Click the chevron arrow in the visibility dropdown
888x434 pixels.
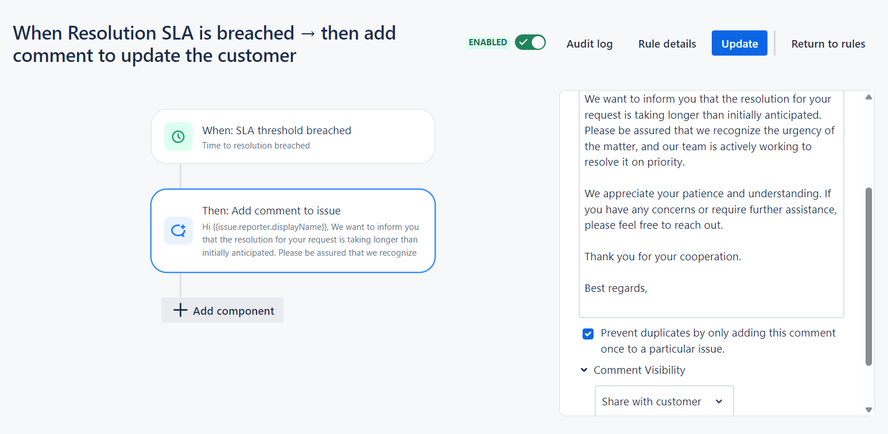pyautogui.click(x=719, y=401)
